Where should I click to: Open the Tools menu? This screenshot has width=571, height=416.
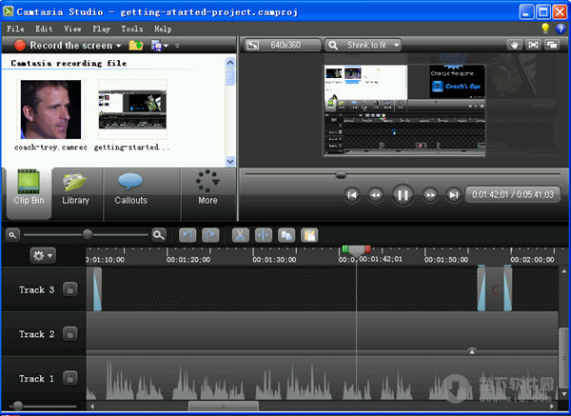tap(132, 29)
